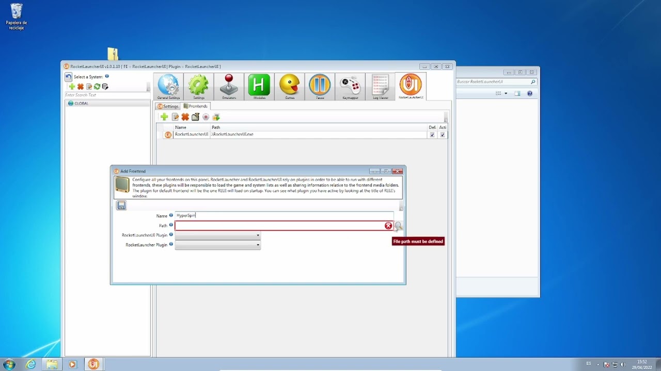Click the back arrow beside Select a System

click(69, 77)
